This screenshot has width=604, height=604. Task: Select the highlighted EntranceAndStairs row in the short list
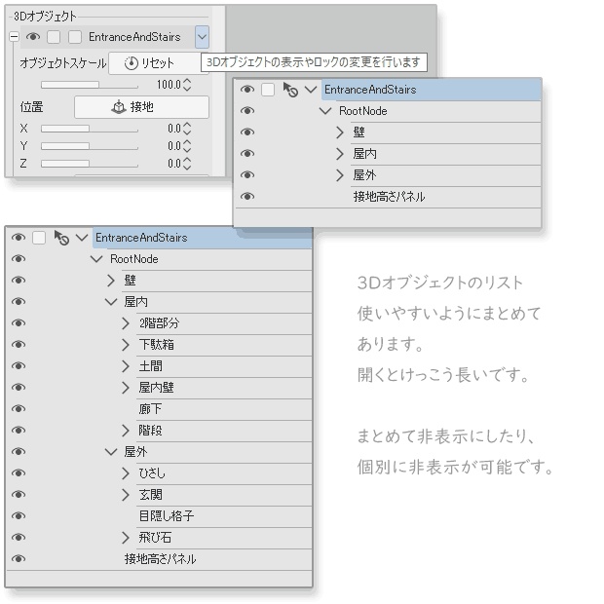pyautogui.click(x=432, y=90)
